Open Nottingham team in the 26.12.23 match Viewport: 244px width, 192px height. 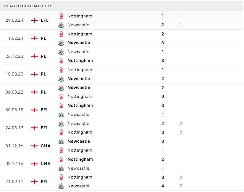tap(80, 61)
